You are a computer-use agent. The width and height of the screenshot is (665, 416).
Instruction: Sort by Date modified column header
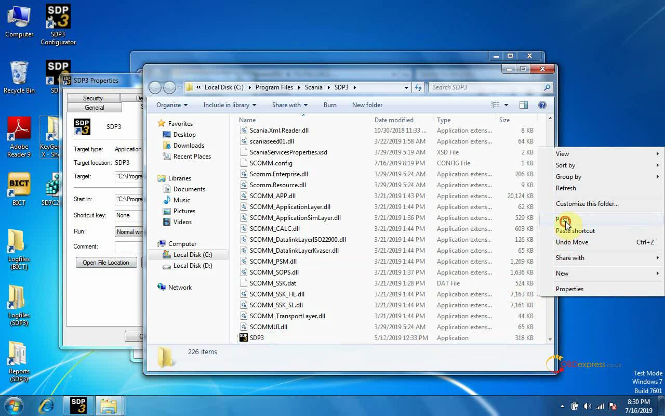tap(402, 120)
